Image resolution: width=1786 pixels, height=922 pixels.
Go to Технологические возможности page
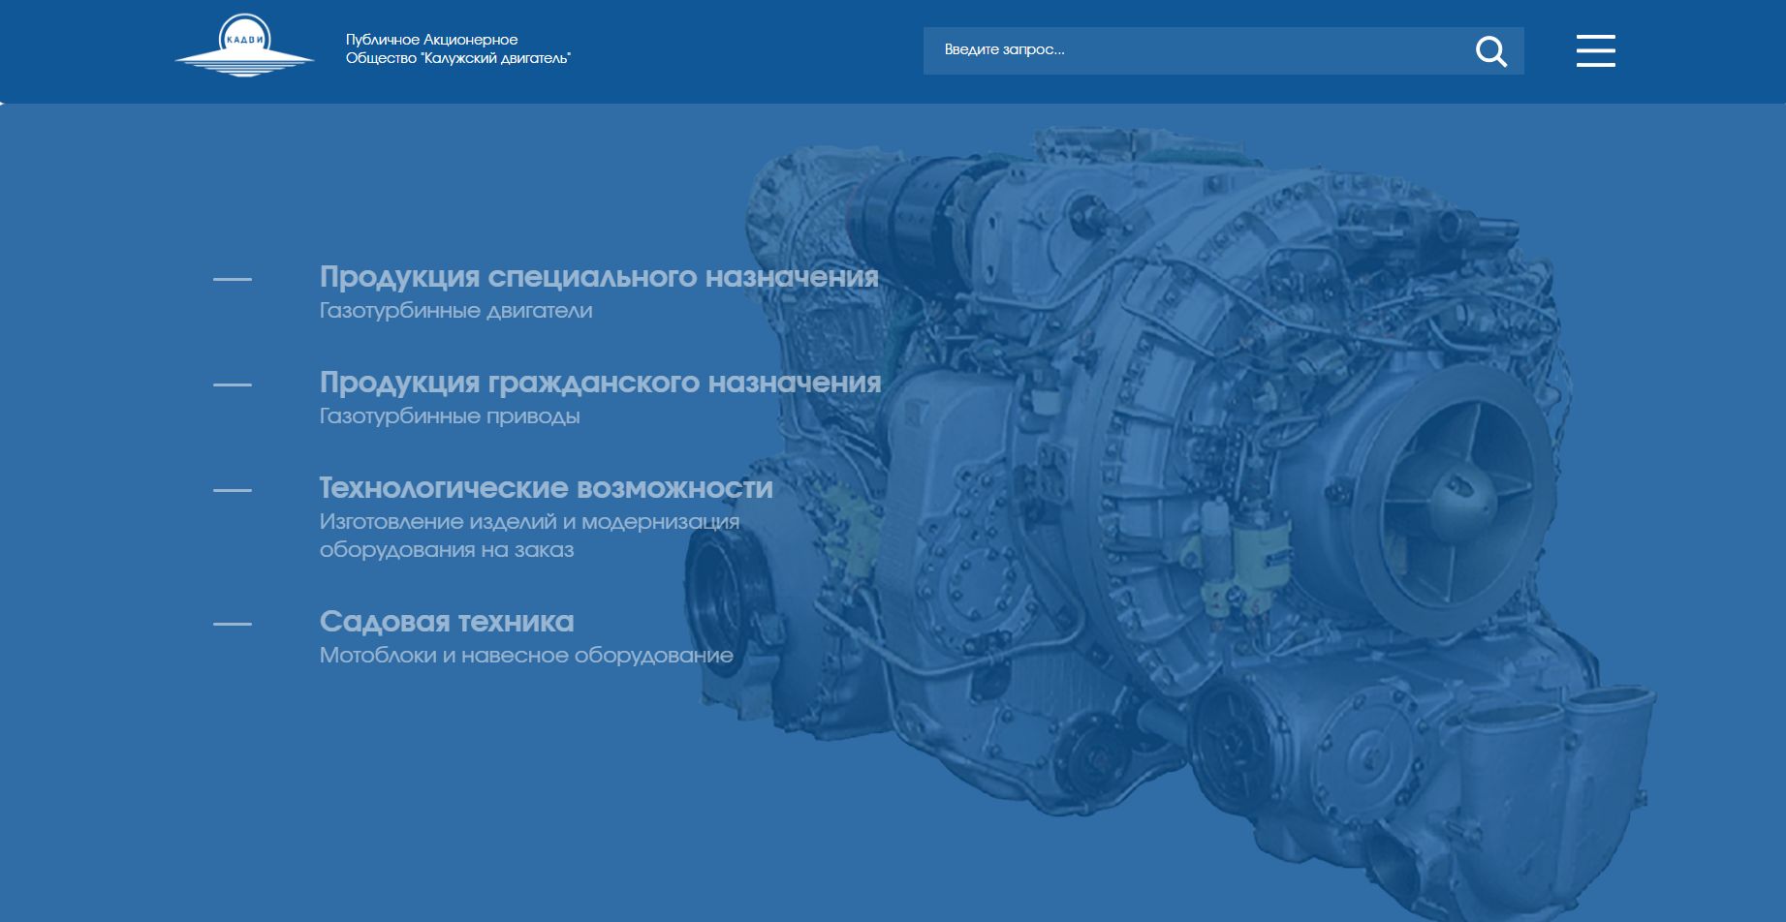(546, 488)
